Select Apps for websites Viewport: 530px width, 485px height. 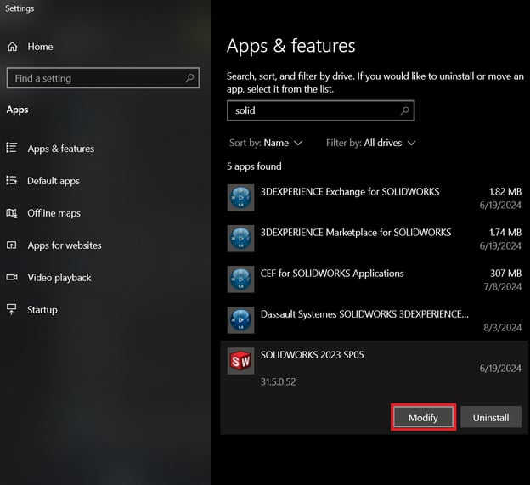click(64, 245)
